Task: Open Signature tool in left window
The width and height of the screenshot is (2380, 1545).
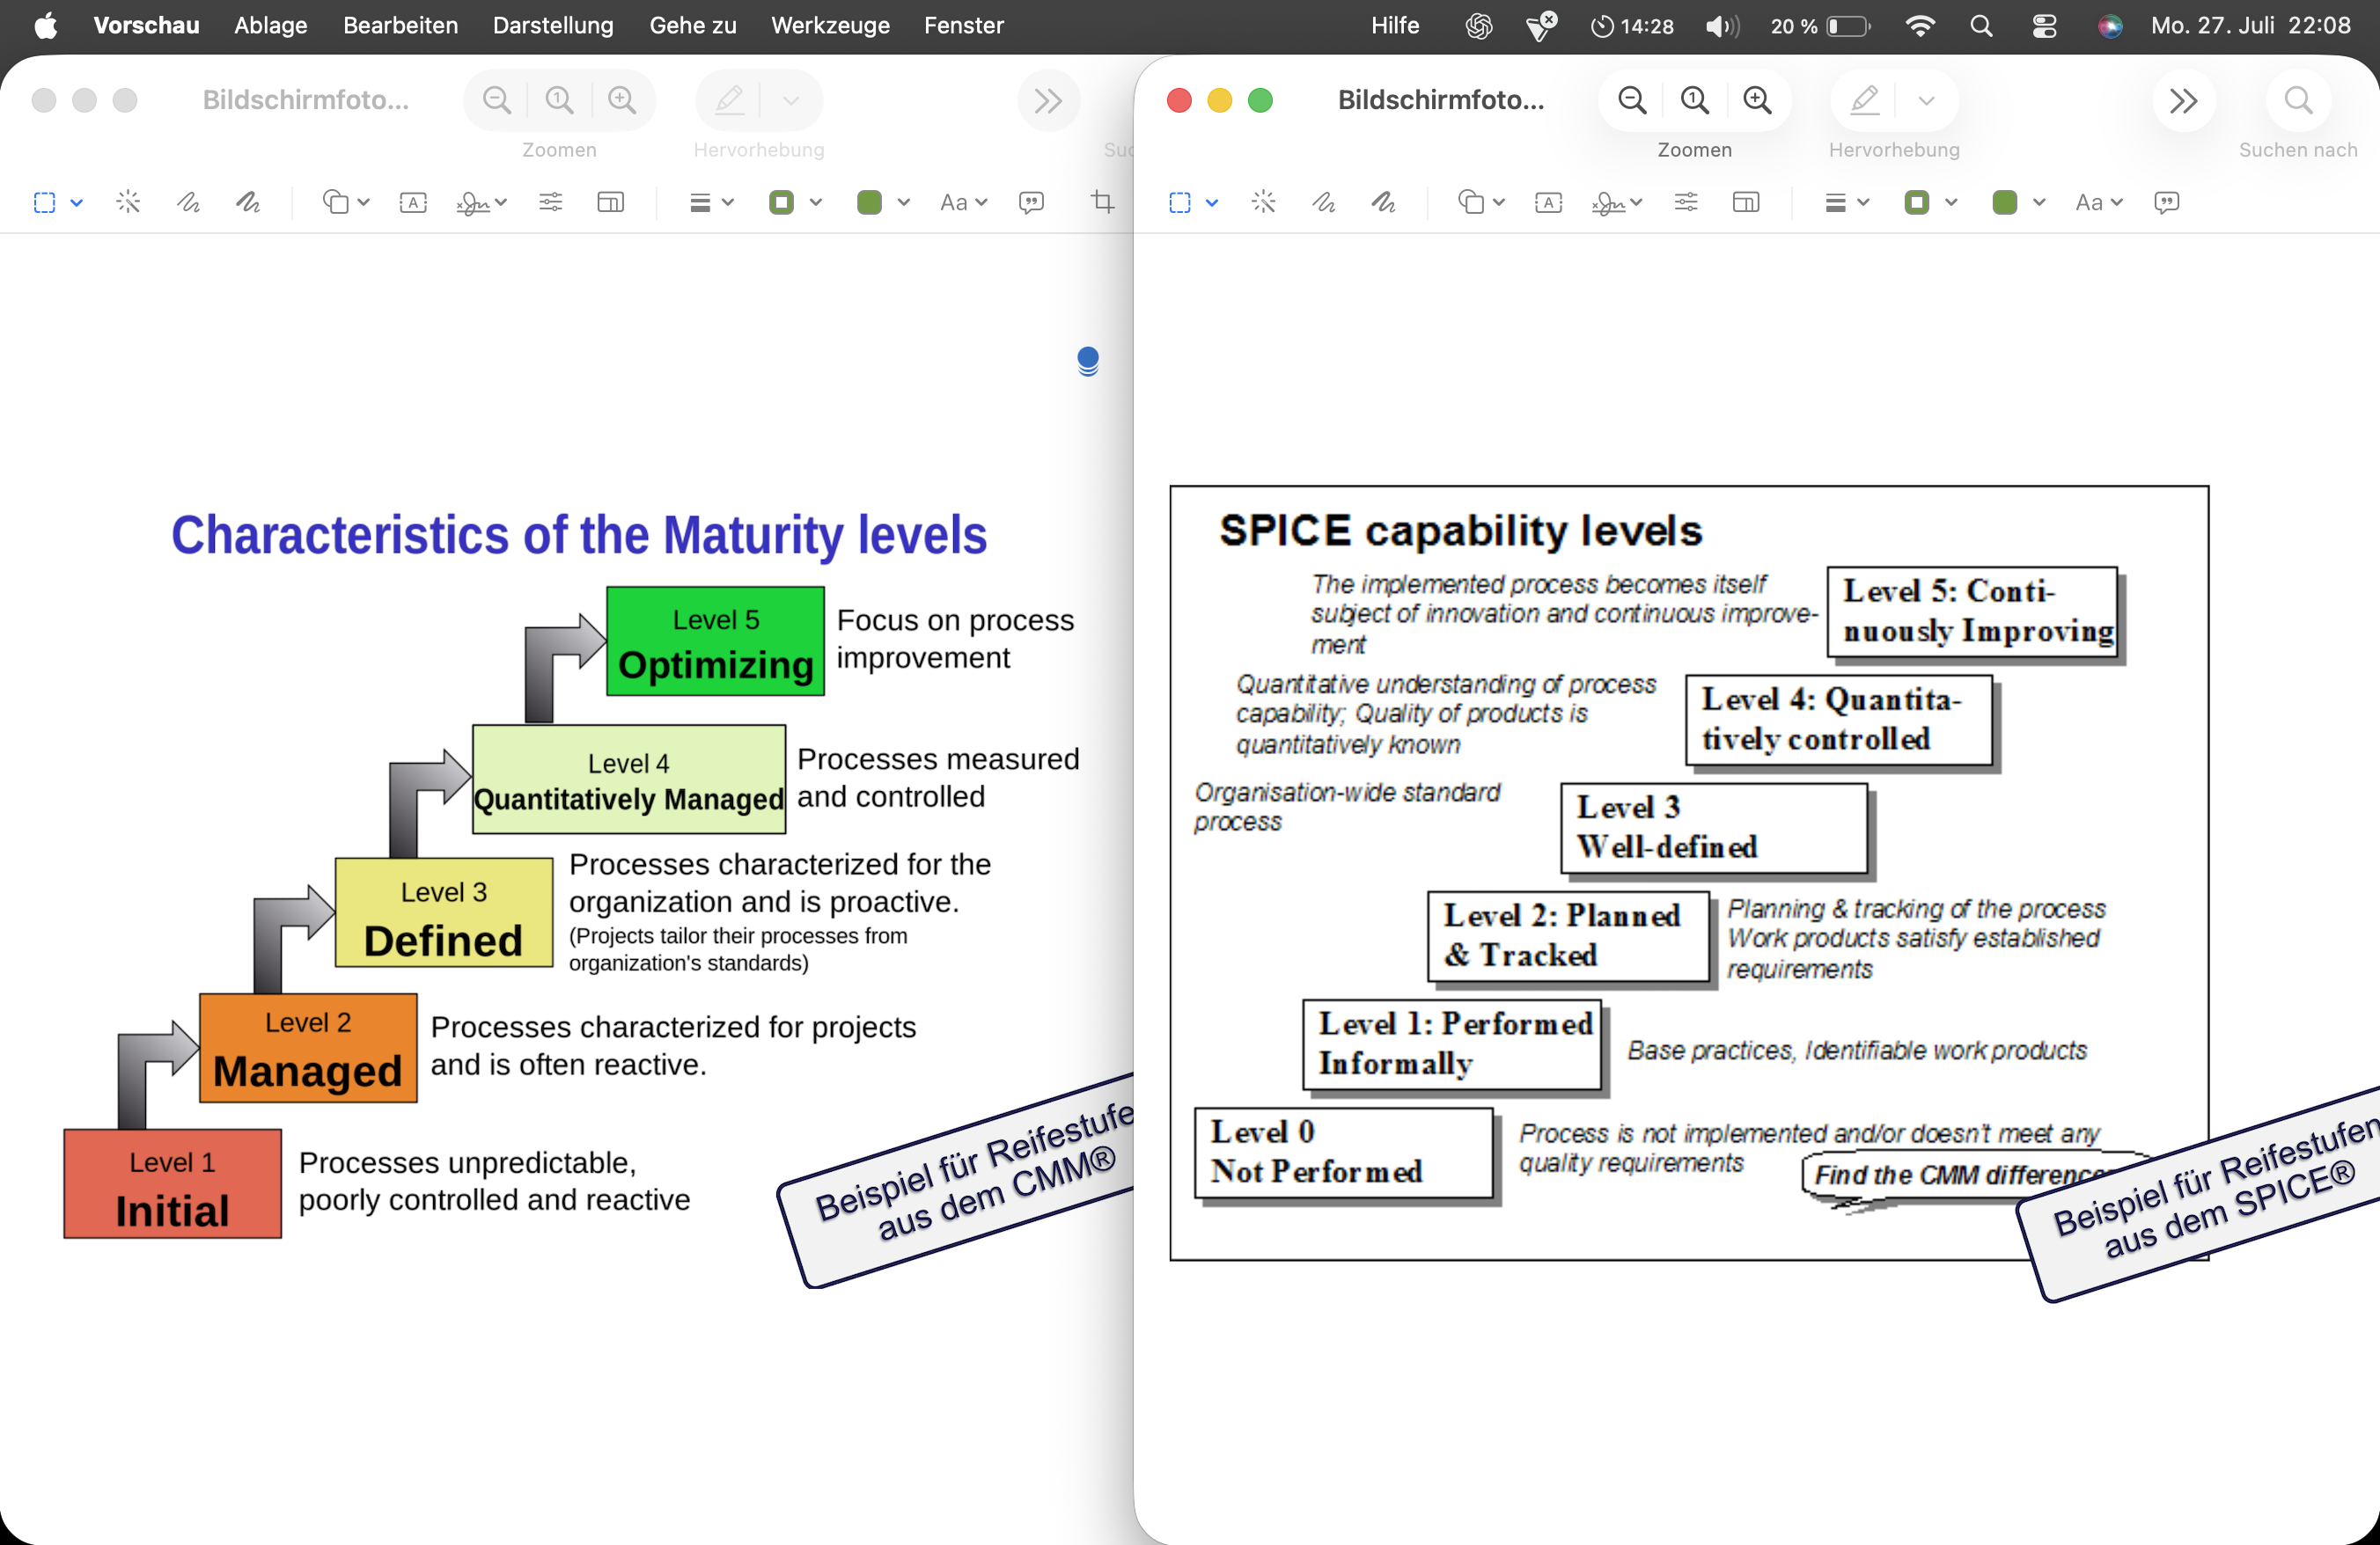Action: point(473,203)
